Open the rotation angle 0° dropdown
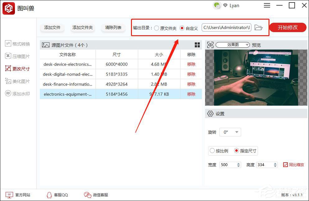This screenshot has height=201, width=309. pyautogui.click(x=230, y=132)
